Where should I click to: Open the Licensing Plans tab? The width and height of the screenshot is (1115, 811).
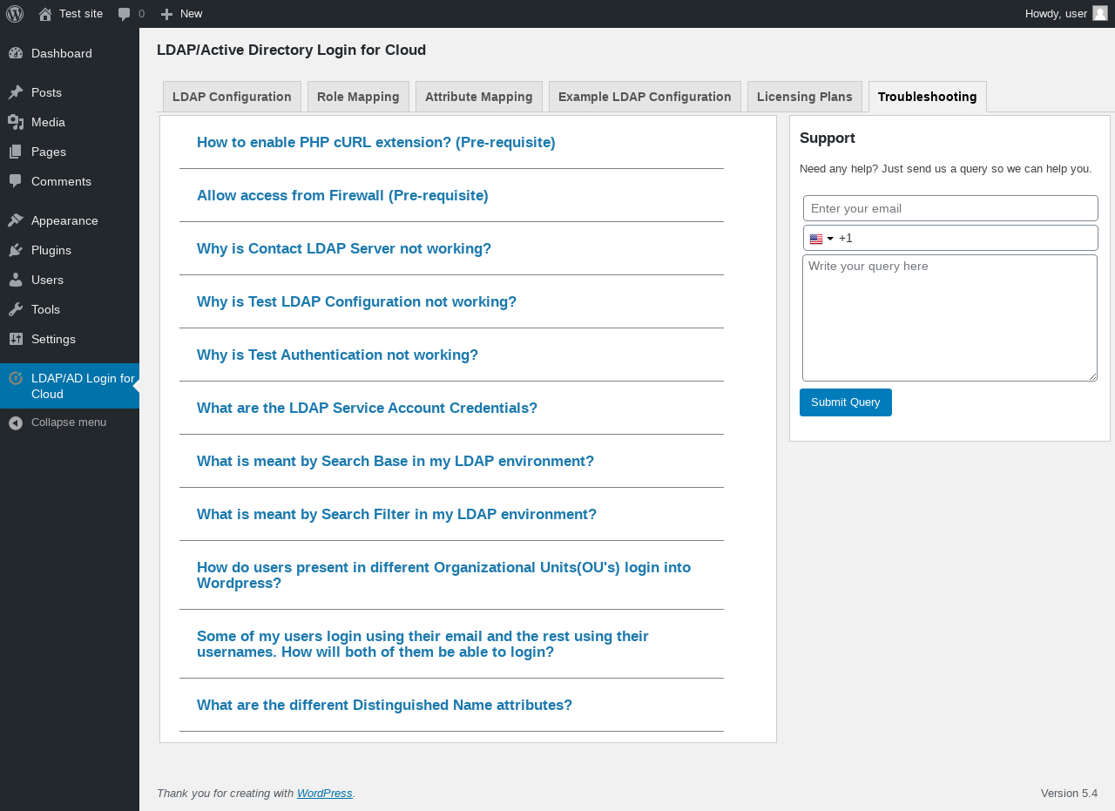(804, 97)
